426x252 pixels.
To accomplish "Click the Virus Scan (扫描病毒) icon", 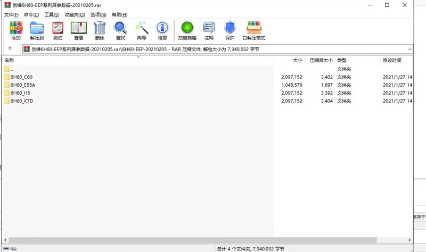I will [x=187, y=28].
